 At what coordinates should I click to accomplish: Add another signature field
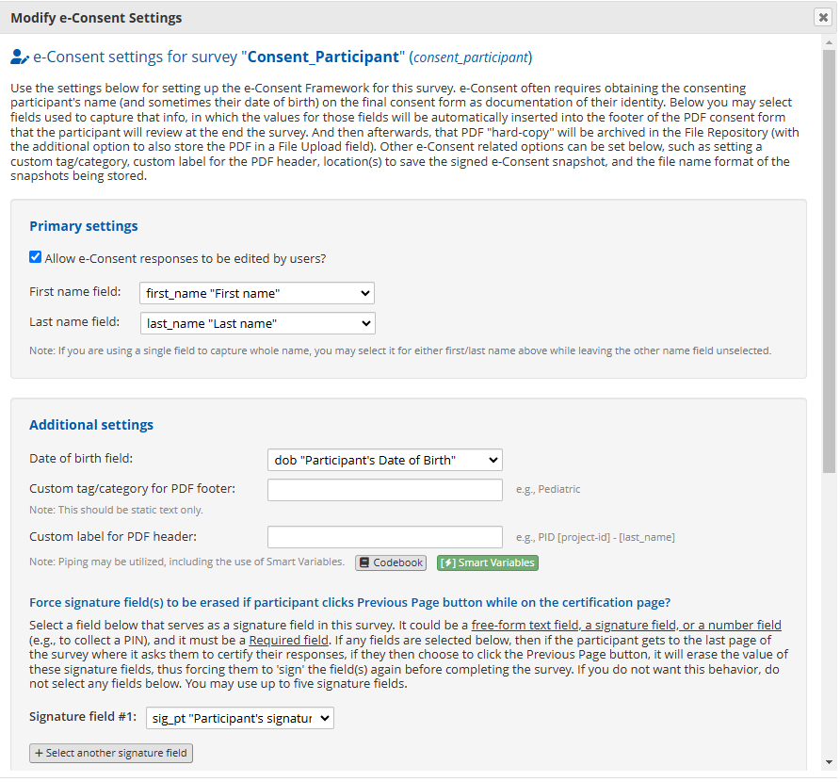tap(110, 753)
